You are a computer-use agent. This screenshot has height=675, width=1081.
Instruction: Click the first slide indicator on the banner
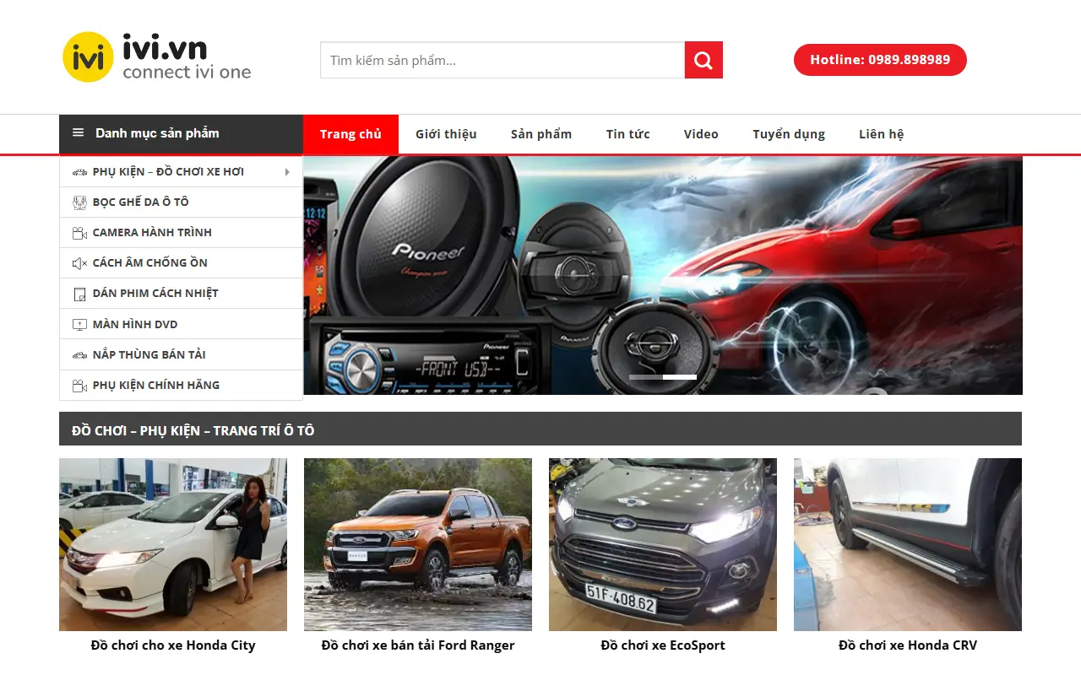[646, 377]
